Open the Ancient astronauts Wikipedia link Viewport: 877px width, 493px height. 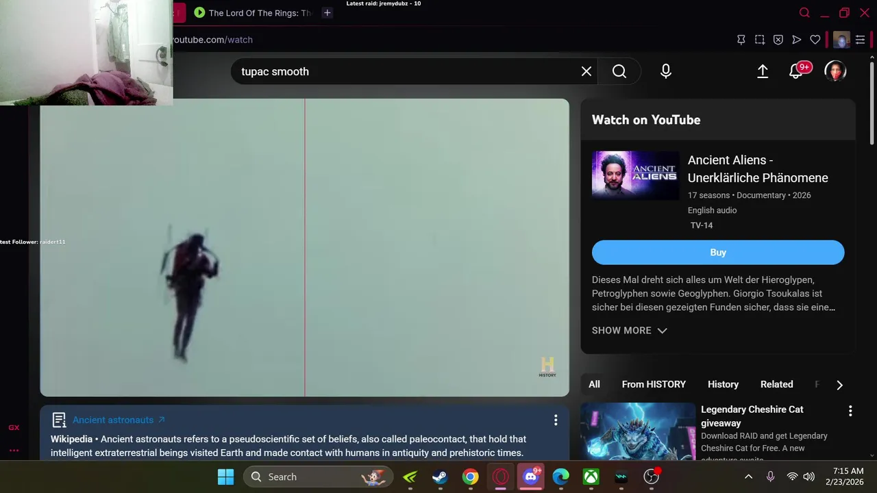pyautogui.click(x=119, y=420)
